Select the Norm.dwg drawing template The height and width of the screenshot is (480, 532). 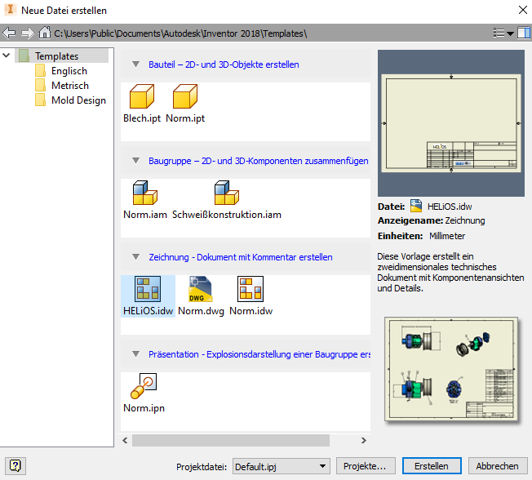(201, 296)
